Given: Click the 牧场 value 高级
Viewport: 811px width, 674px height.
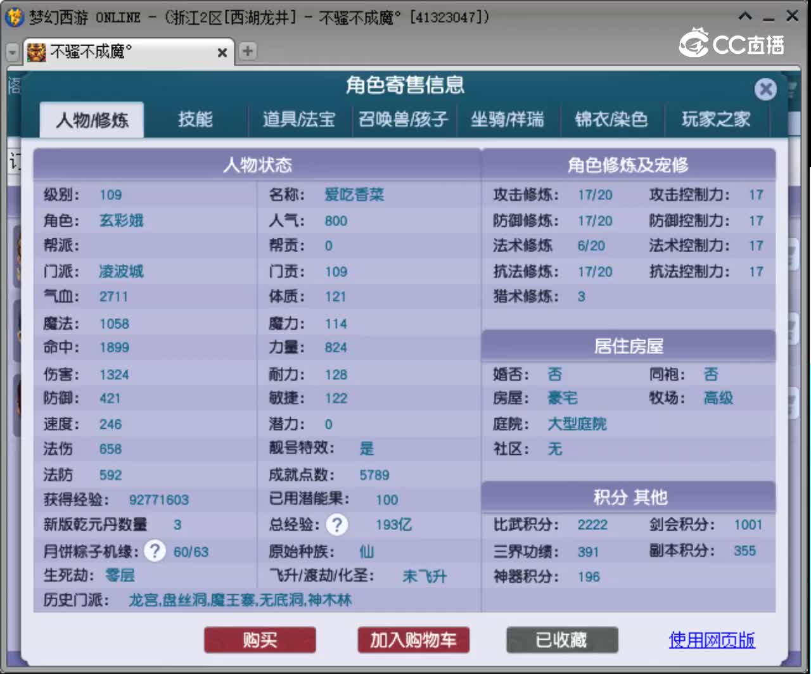Looking at the screenshot, I should tap(718, 398).
